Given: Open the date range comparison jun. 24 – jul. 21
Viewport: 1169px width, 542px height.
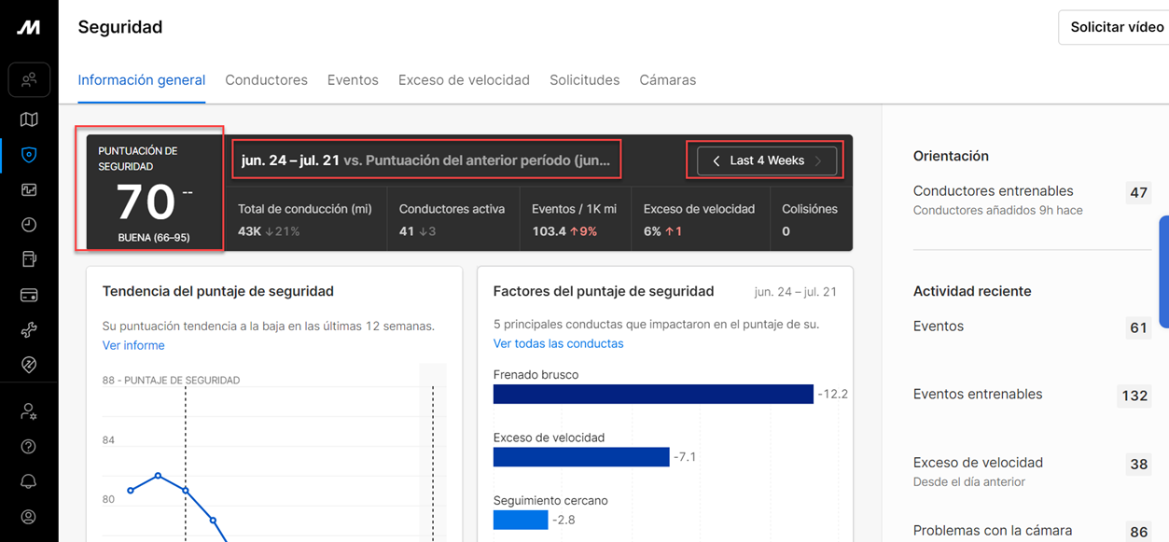Looking at the screenshot, I should click(426, 160).
